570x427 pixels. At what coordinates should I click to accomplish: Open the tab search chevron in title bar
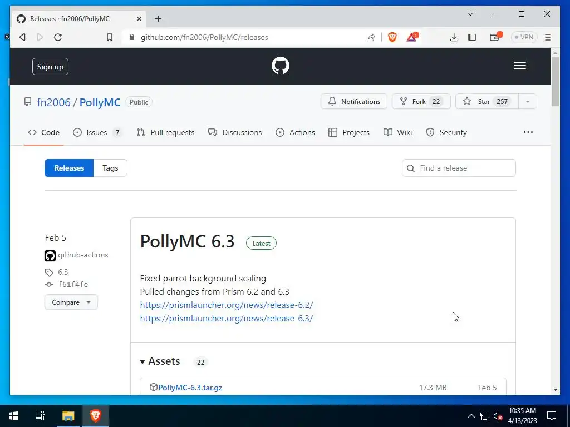470,14
